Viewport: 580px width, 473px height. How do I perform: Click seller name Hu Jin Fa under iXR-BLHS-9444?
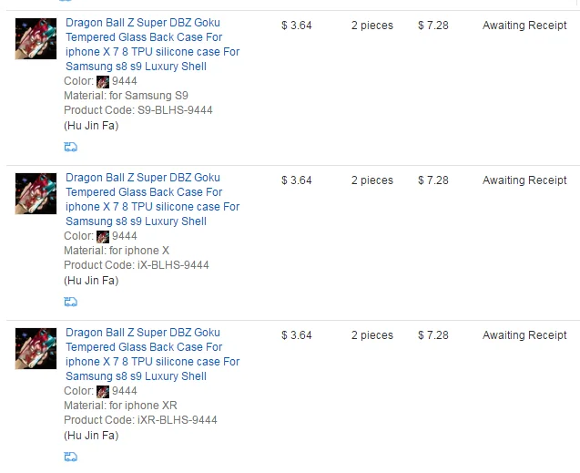[91, 436]
